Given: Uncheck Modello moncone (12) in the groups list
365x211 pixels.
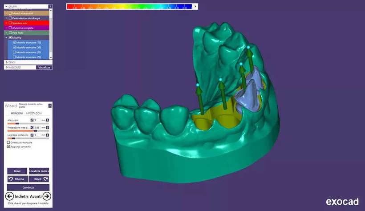Looking at the screenshot, I should (x=14, y=42).
